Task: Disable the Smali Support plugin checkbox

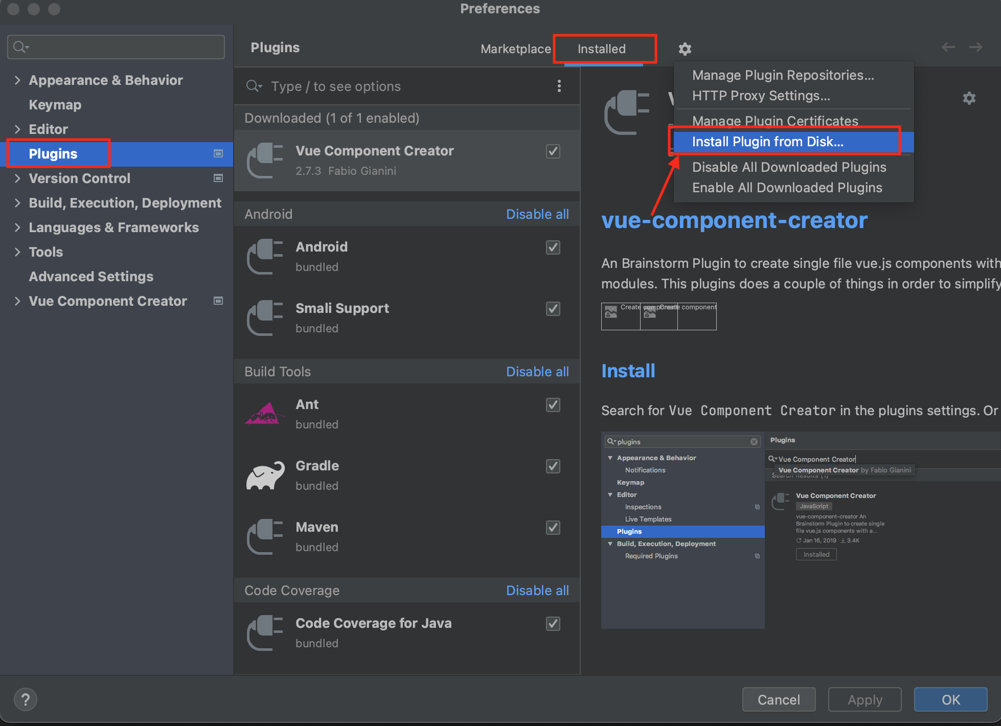Action: (553, 309)
